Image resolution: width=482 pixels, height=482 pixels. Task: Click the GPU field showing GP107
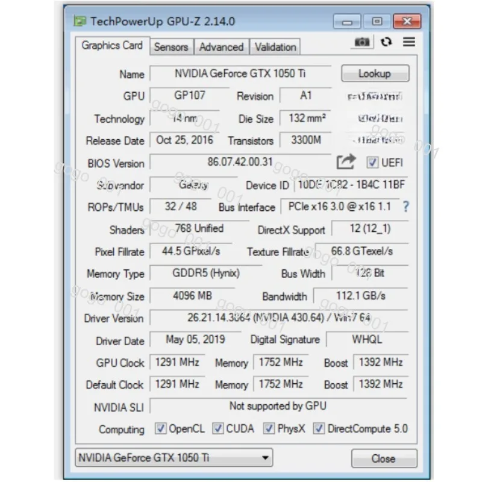click(190, 95)
